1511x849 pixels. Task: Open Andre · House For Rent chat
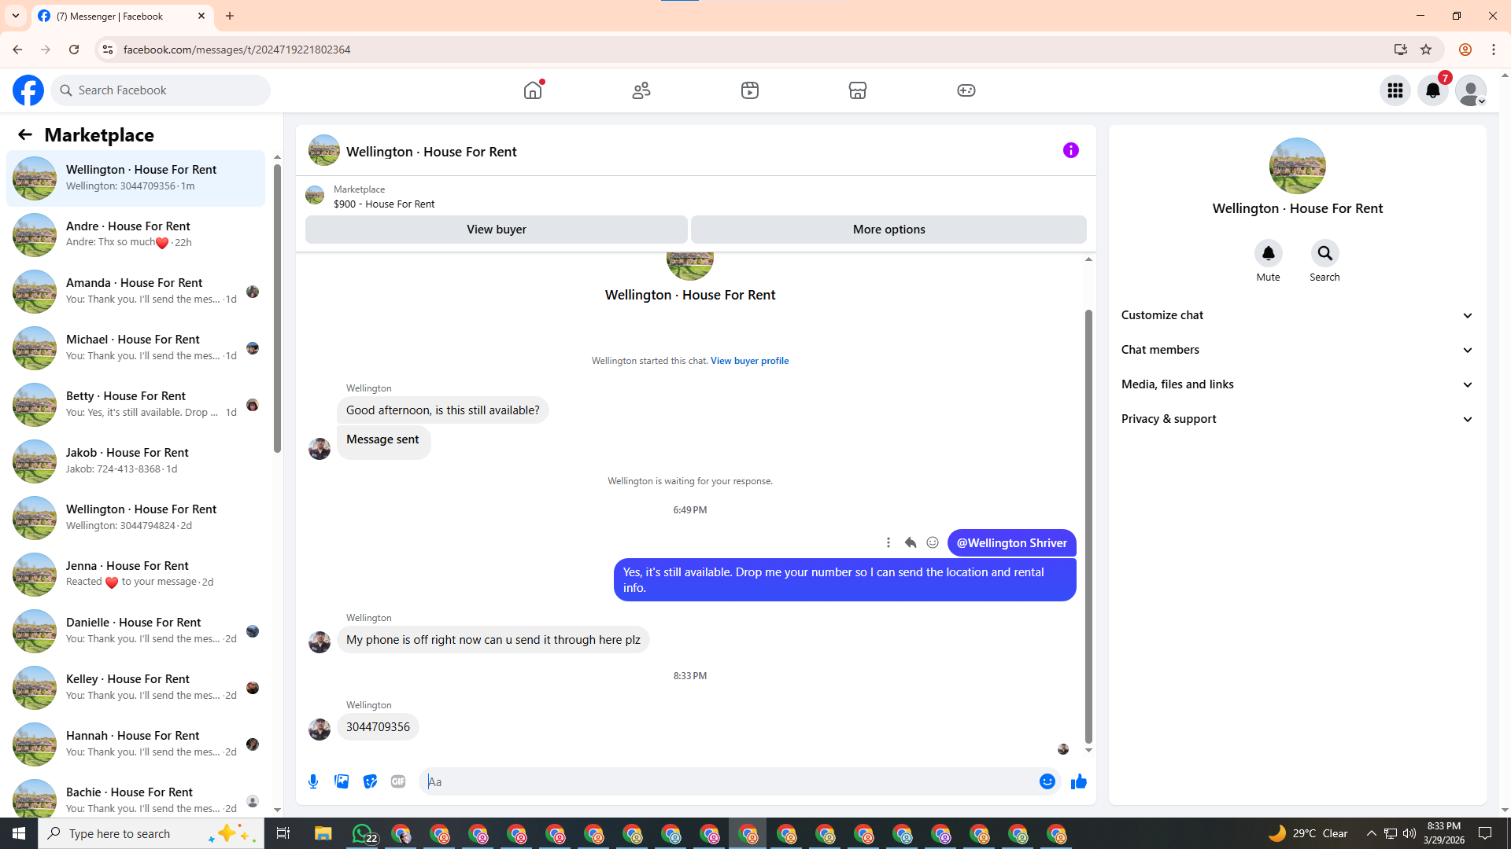point(135,234)
